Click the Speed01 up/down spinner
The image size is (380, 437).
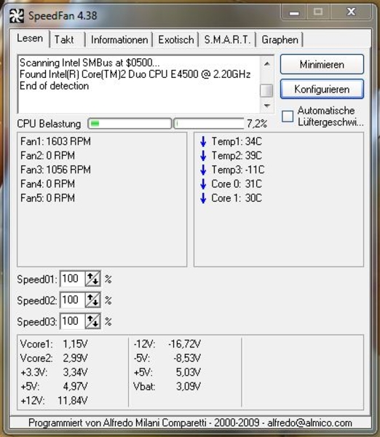[x=92, y=279]
